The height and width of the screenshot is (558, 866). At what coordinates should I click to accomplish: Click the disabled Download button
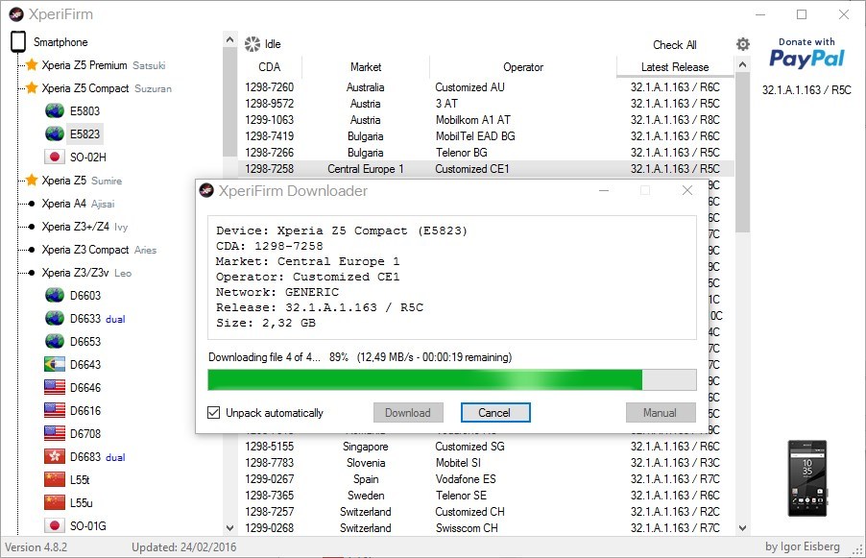tap(408, 413)
